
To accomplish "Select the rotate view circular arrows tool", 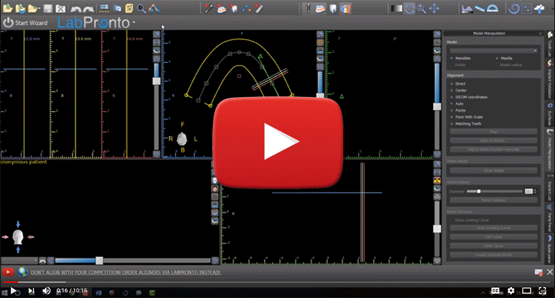I will click(x=409, y=8).
